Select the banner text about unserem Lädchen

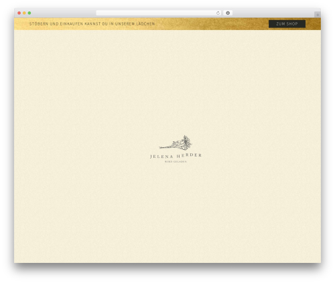point(92,24)
